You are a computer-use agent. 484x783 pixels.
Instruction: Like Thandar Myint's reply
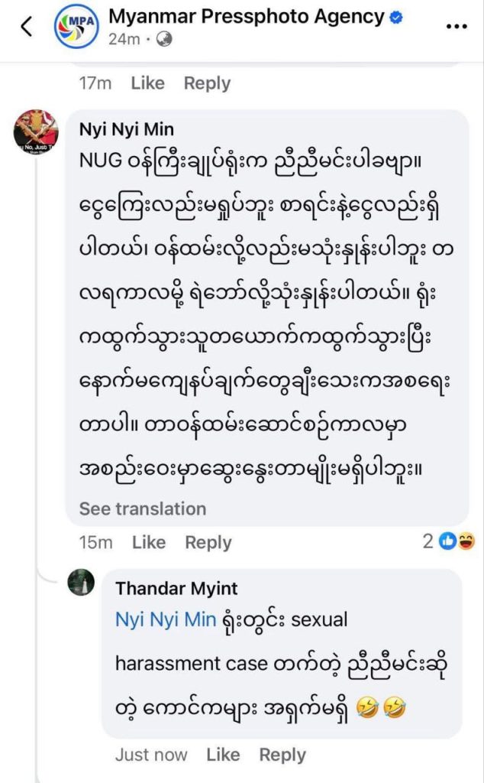(222, 755)
